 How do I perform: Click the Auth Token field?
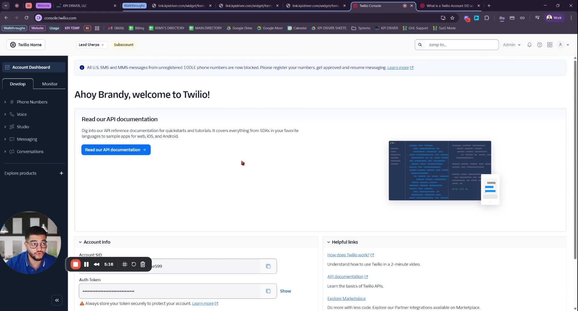click(x=178, y=291)
